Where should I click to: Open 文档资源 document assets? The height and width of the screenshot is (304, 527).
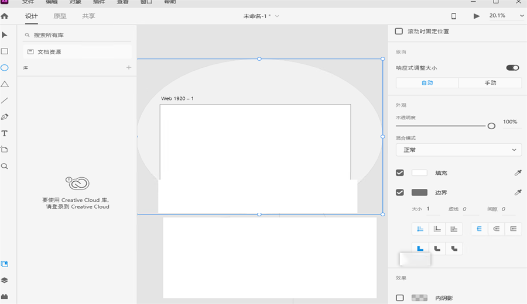(x=77, y=51)
